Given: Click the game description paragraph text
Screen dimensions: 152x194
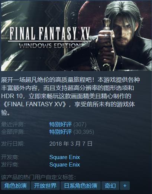Looking at the screenshot, I should [70, 96].
